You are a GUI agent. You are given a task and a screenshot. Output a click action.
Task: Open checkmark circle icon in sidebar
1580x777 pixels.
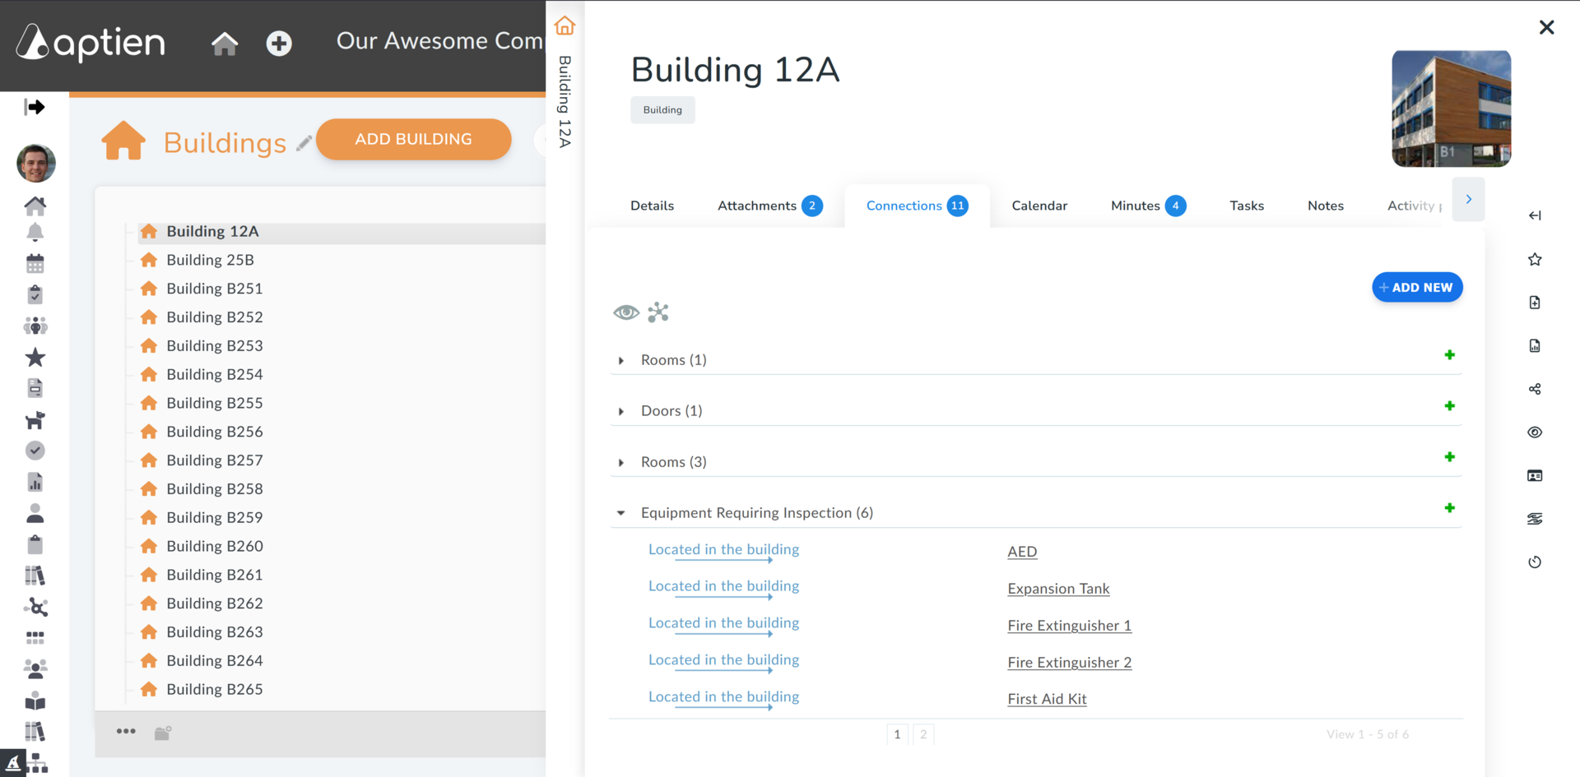35,451
